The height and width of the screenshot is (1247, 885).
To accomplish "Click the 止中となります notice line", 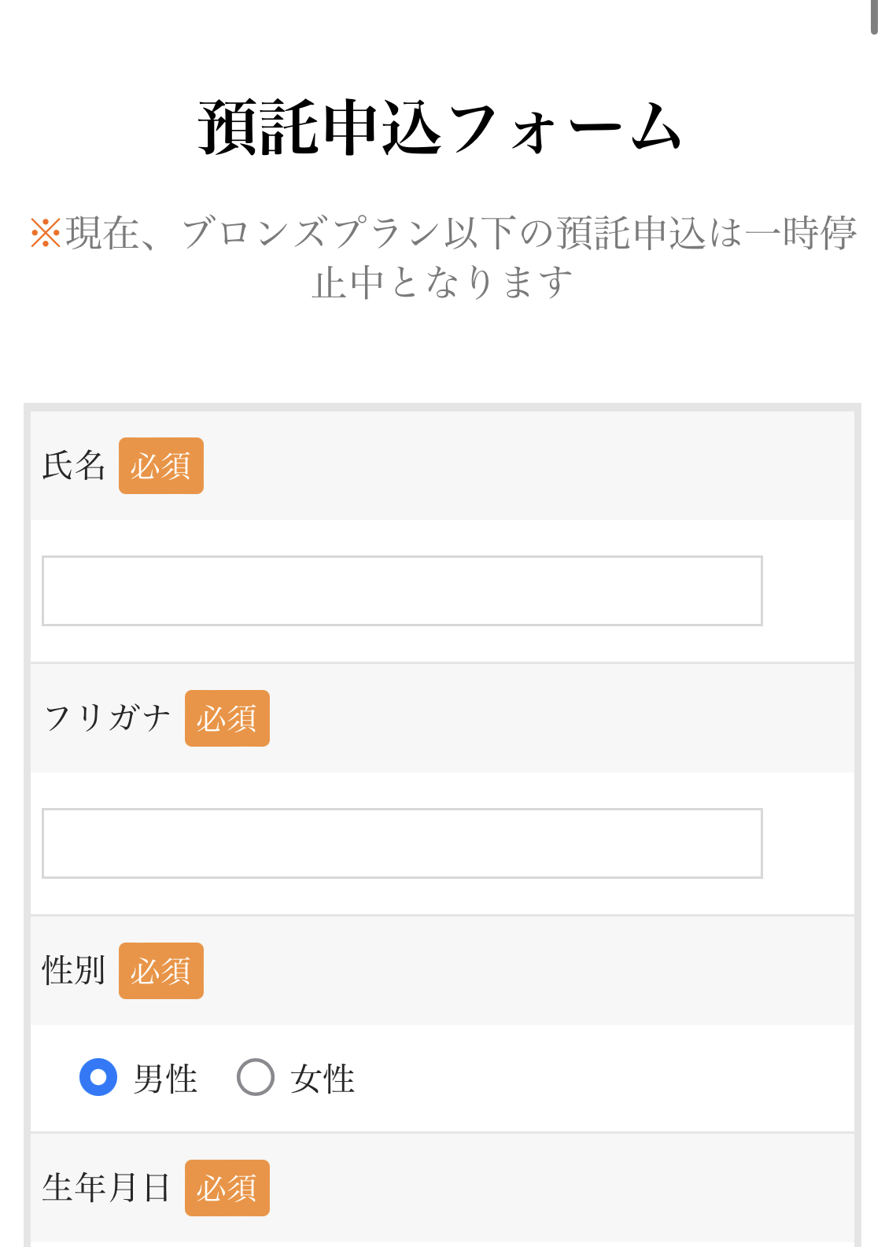I will (x=442, y=282).
